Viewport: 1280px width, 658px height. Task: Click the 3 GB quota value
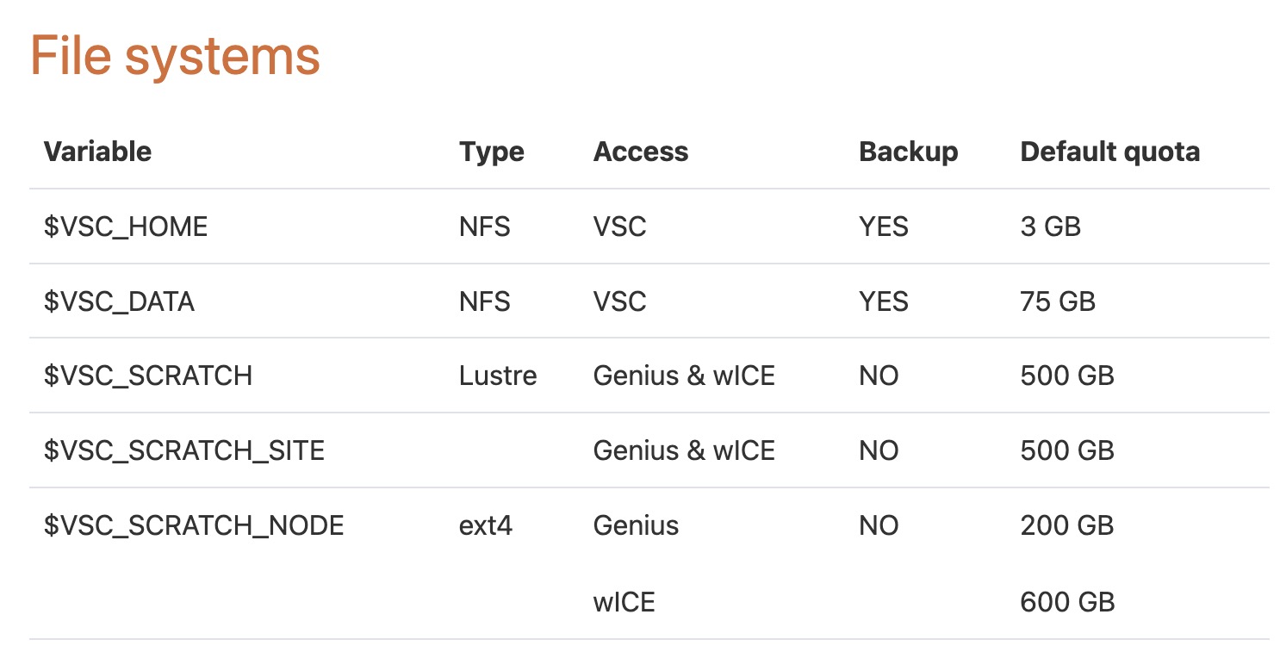[x=1050, y=227]
